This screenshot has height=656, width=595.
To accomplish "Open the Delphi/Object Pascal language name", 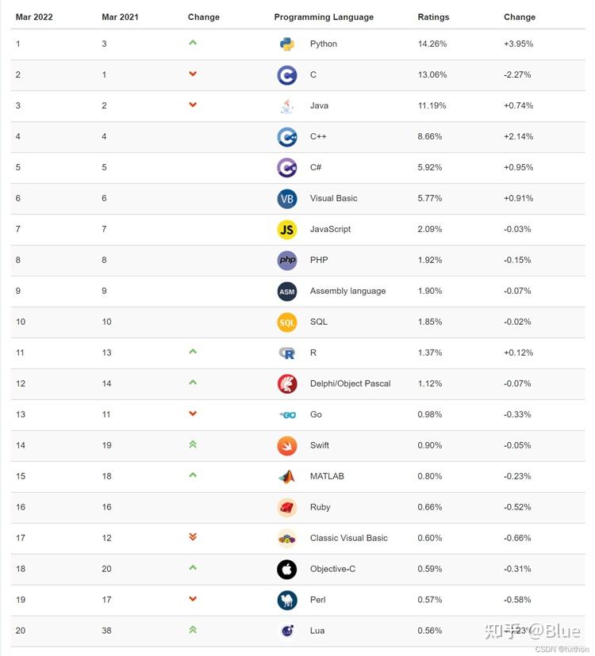I will (350, 383).
